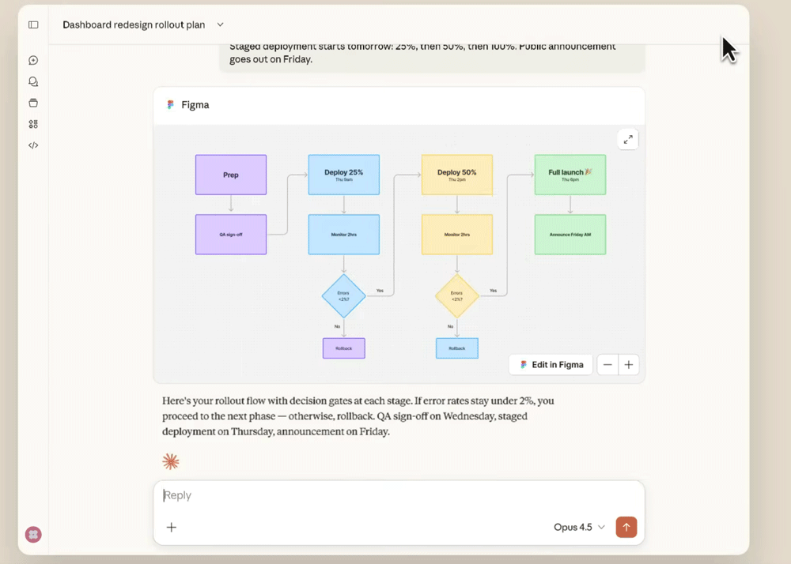This screenshot has height=564, width=791.
Task: Click the plus attachment icon in reply box
Action: [x=172, y=527]
